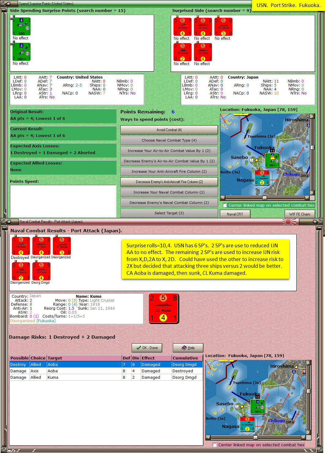The image size is (325, 453).
Task: Click the CL Dhonburi unit on the Spend Surprise Points map
Action: tap(262, 178)
